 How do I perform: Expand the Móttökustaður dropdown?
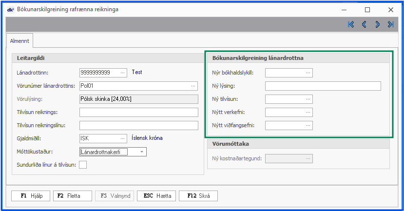pos(141,152)
